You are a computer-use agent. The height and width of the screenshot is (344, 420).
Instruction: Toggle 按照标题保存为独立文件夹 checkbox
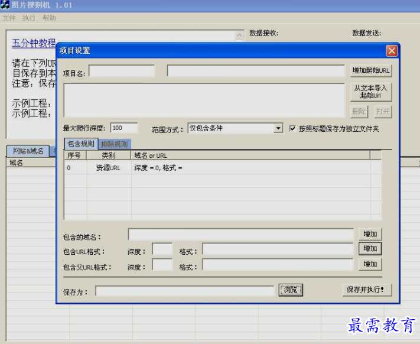(x=292, y=129)
